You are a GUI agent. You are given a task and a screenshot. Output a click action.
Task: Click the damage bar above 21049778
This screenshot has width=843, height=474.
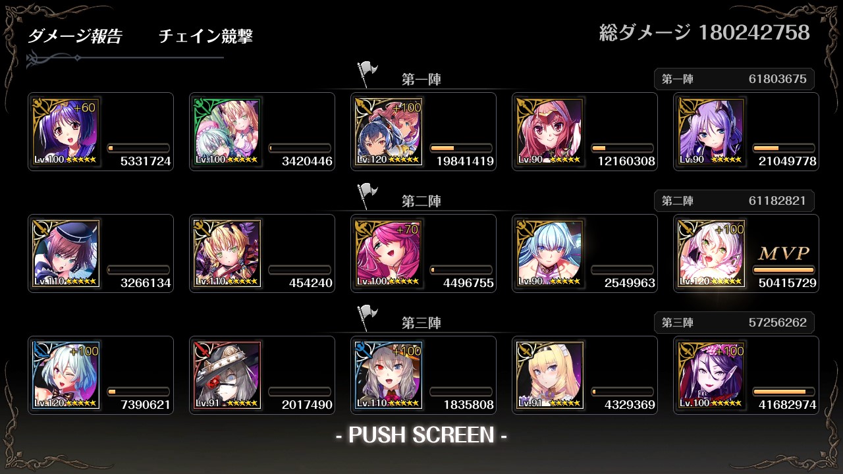click(784, 148)
